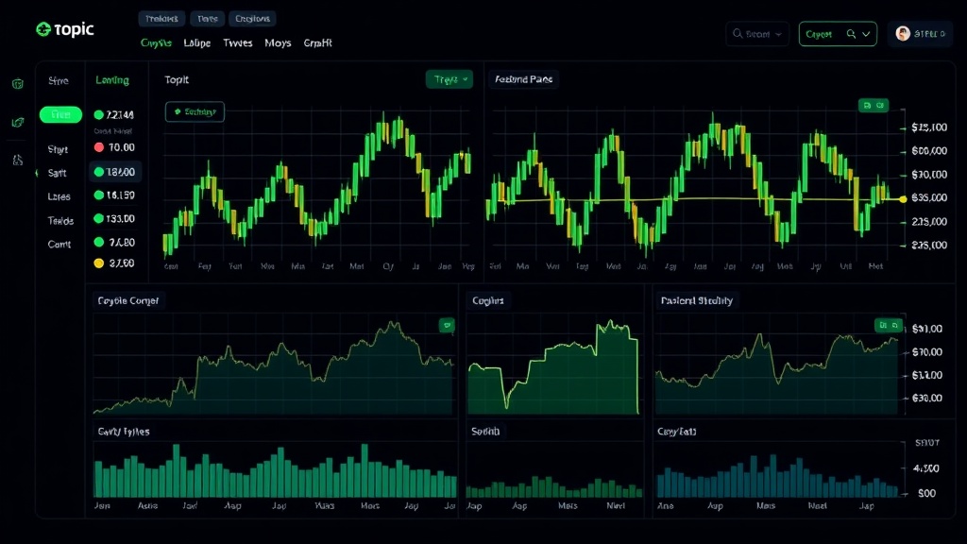Click the Coytle Corper panel title
The image size is (967, 544).
128,300
